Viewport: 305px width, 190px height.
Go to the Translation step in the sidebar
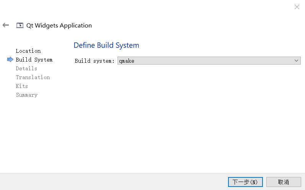click(x=33, y=77)
